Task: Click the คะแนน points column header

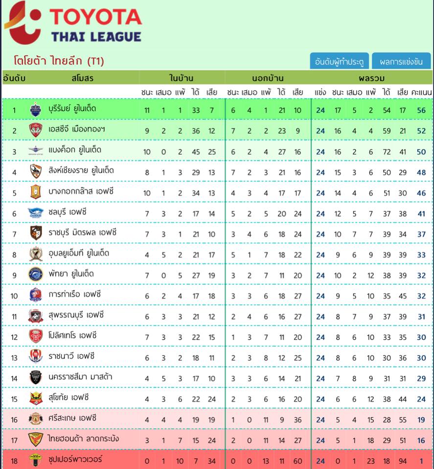Action: pos(421,92)
